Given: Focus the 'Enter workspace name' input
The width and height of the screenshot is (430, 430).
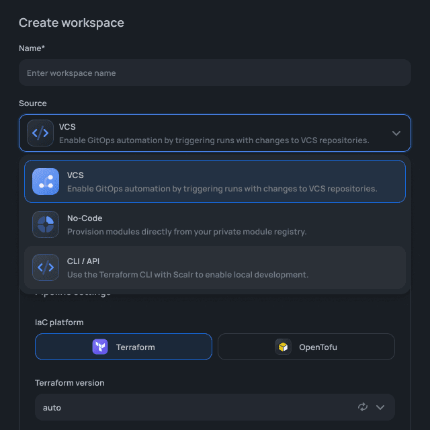Looking at the screenshot, I should tap(215, 73).
